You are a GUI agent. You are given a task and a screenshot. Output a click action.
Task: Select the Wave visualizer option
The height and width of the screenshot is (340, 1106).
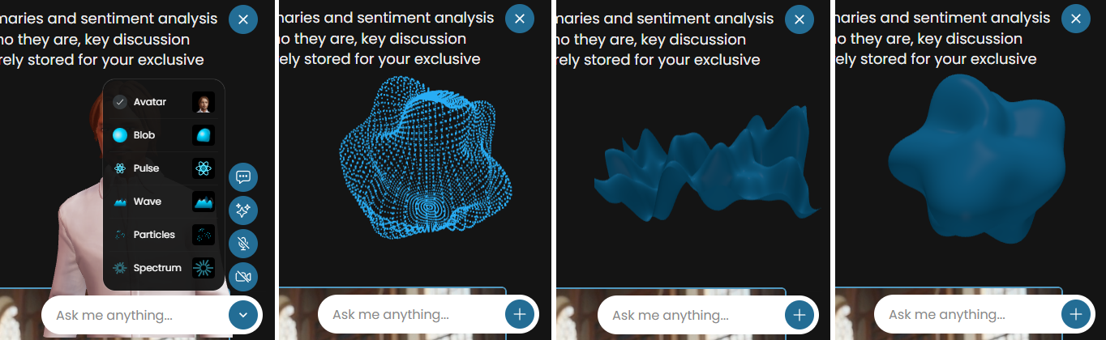click(x=148, y=202)
